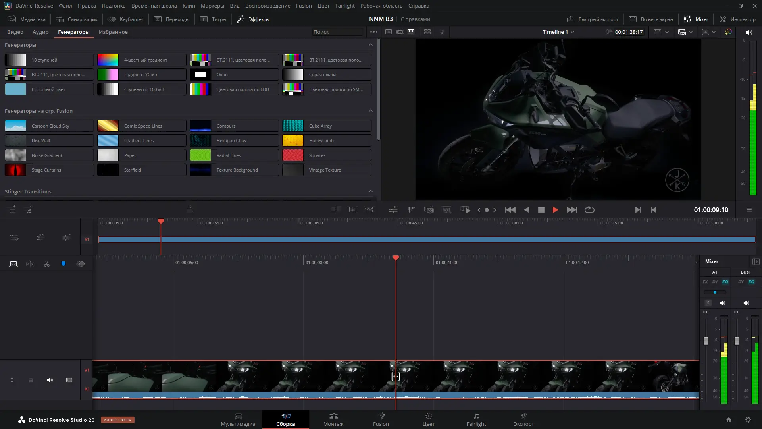Select the scissors split clip tool
This screenshot has height=429, width=762.
pyautogui.click(x=47, y=264)
